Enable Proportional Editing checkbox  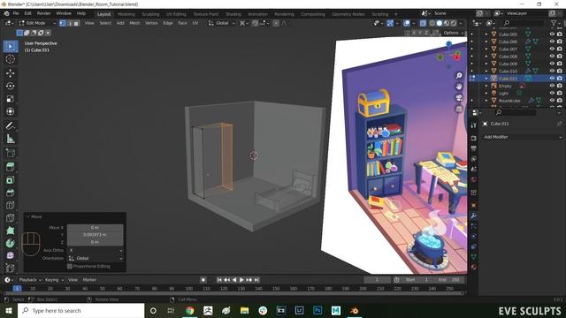[x=70, y=267]
